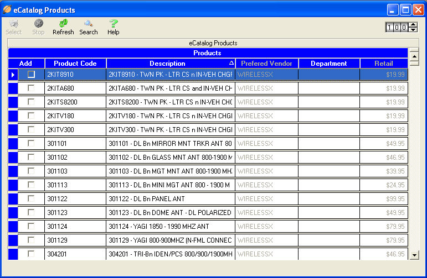Click the Select toolbar icon
This screenshot has width=427, height=278.
[x=14, y=27]
